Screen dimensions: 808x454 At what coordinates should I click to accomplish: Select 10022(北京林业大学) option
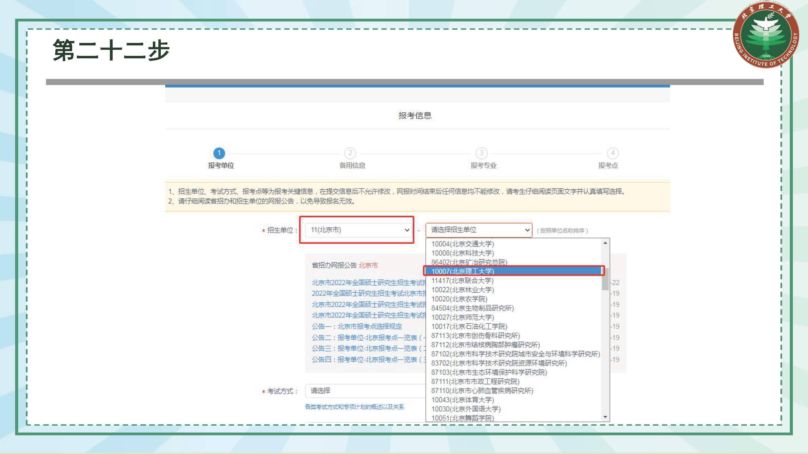point(463,289)
